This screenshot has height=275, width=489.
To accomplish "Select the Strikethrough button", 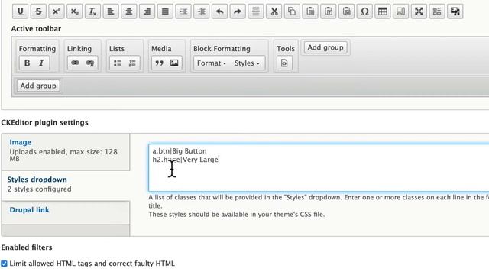I will coord(38,11).
